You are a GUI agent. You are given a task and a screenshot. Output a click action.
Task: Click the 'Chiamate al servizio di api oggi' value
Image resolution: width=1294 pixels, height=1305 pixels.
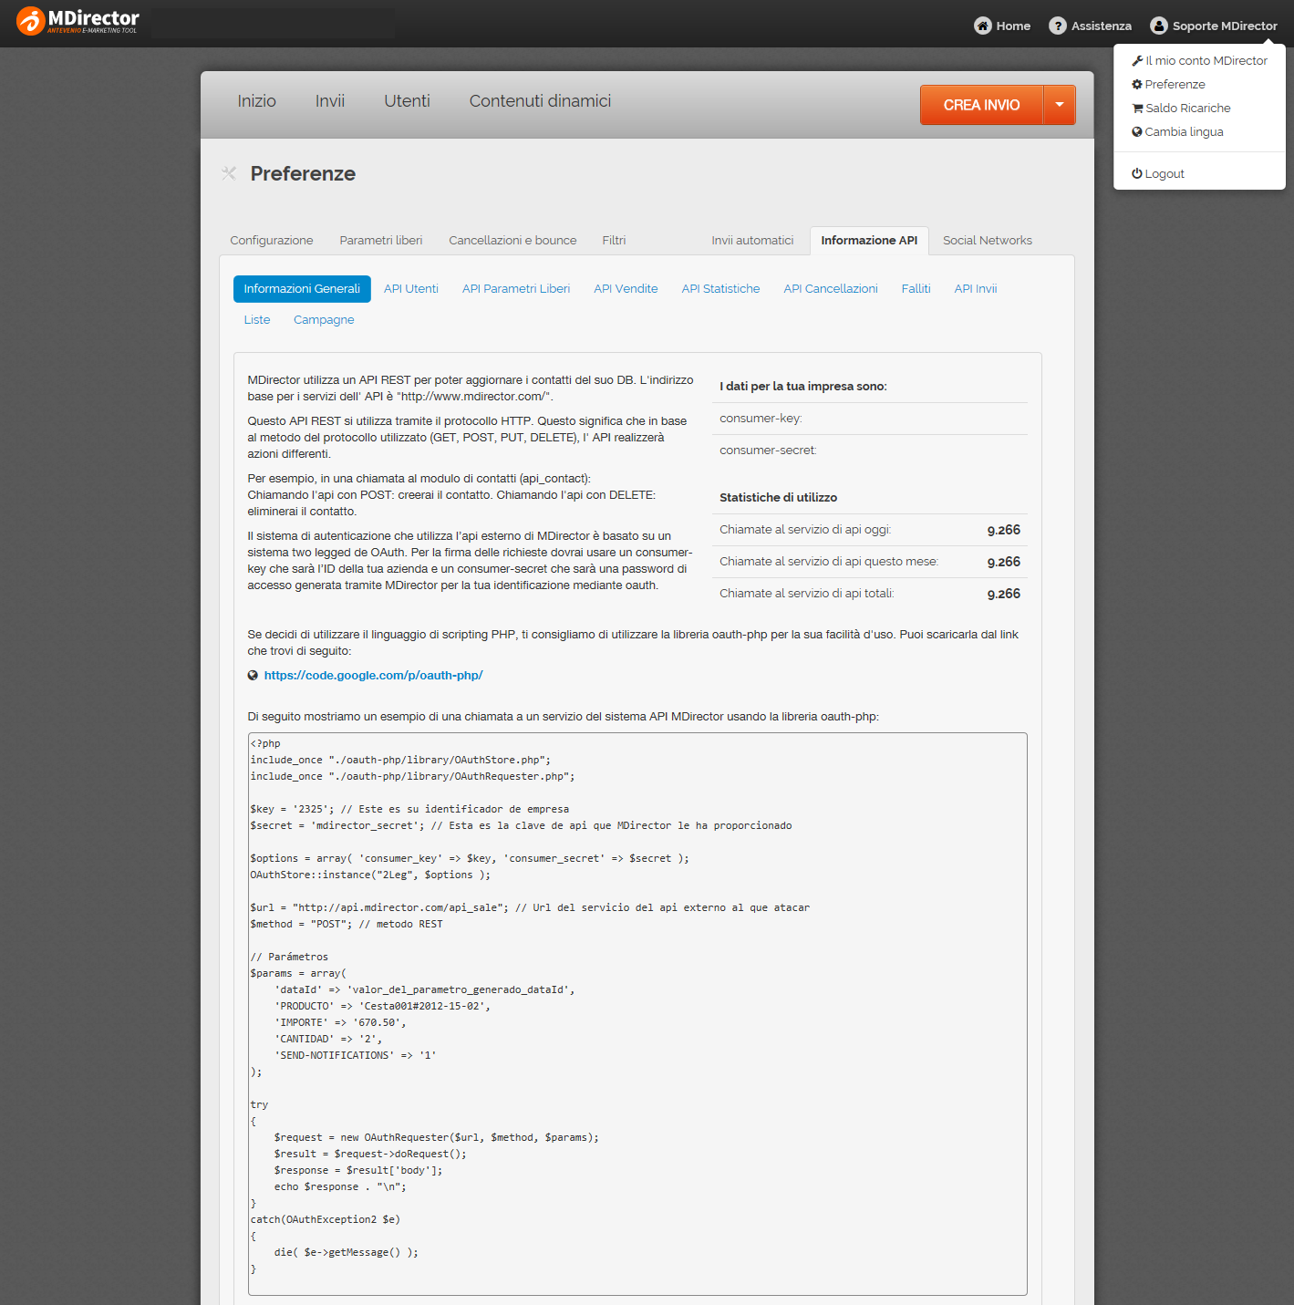point(1004,530)
